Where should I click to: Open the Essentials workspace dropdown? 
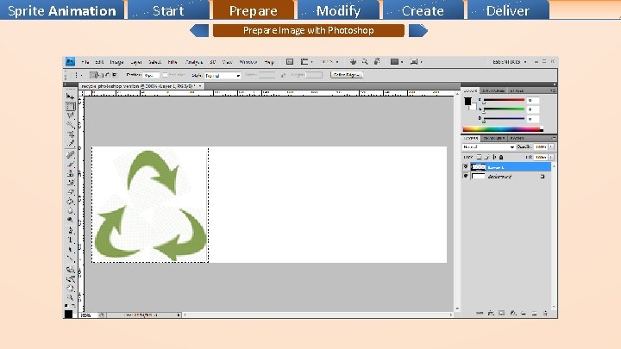[510, 62]
